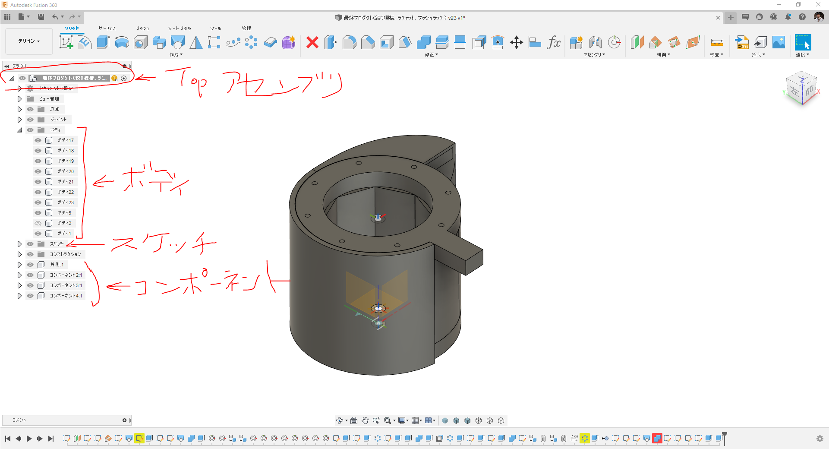829x449 pixels.
Task: Expand the ジョイント folder in the browser
Action: [19, 119]
